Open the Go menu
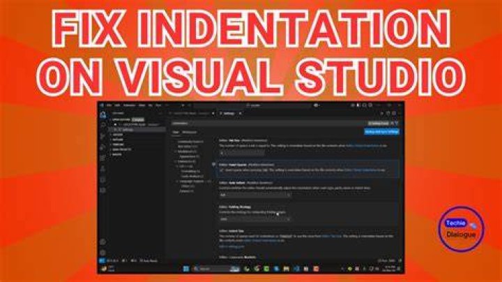The width and height of the screenshot is (502, 282). pyautogui.click(x=150, y=105)
